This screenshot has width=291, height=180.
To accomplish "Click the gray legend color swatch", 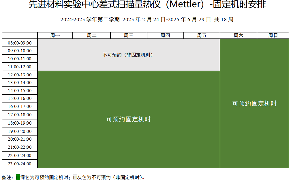I will (75, 177).
